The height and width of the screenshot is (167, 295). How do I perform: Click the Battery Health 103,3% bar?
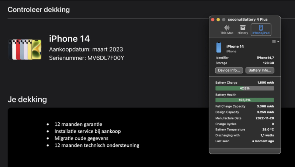tap(244, 100)
